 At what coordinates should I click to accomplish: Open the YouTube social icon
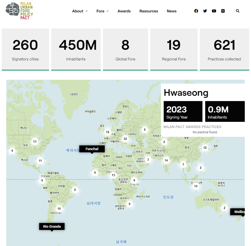pyautogui.click(x=214, y=11)
